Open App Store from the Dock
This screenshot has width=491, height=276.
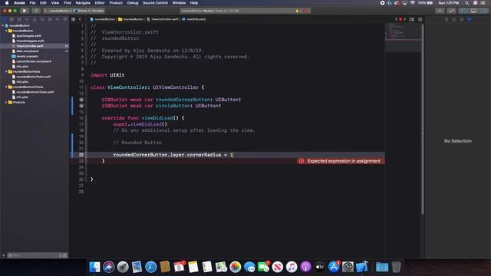pos(334,267)
